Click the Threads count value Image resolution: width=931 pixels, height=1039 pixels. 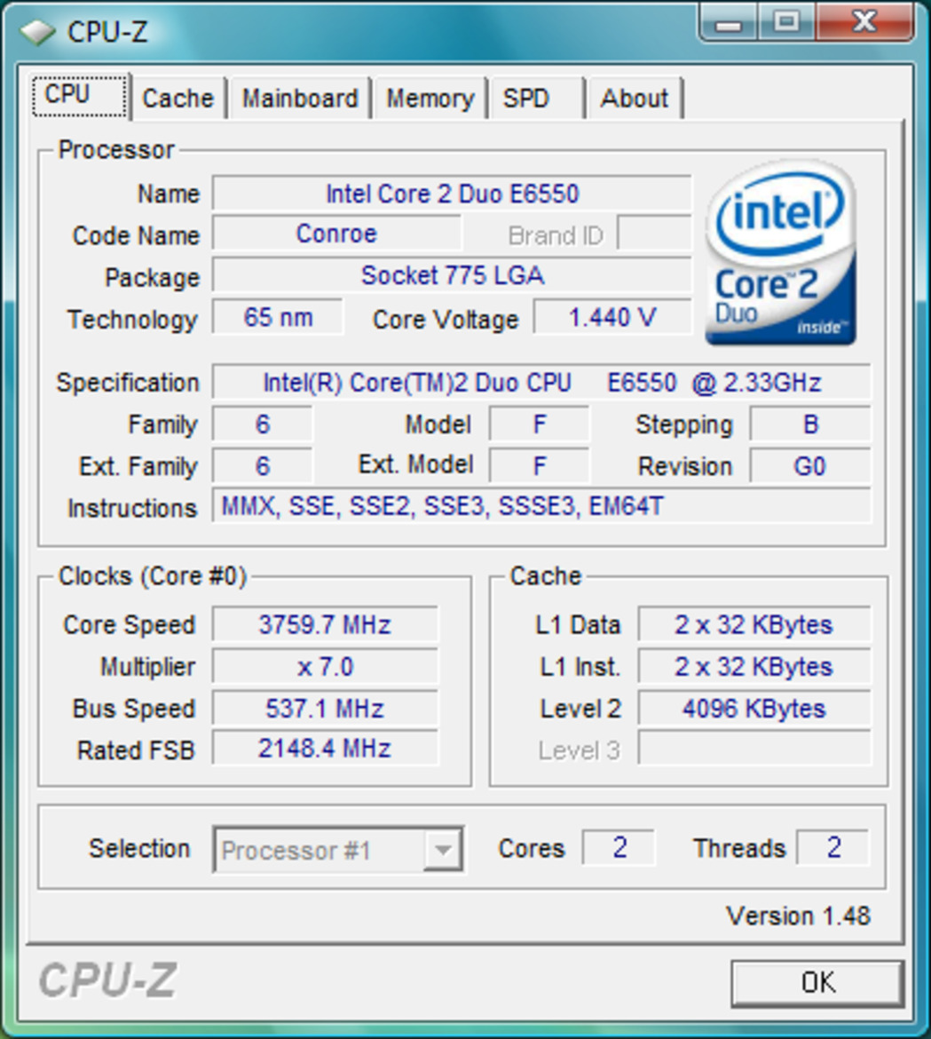coord(833,847)
